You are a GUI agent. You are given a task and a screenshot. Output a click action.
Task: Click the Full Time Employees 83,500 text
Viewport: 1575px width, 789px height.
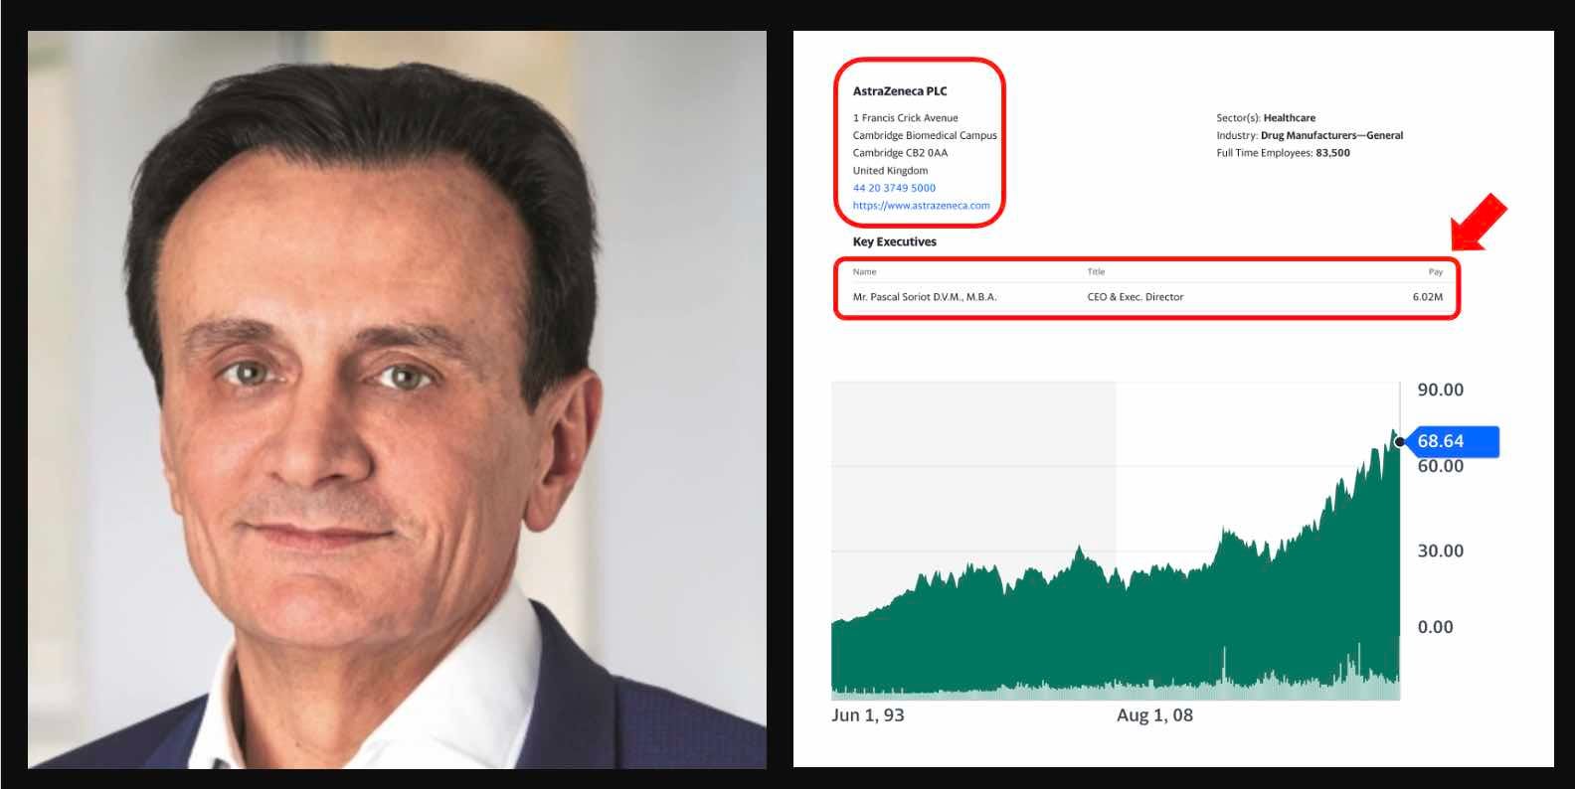pyautogui.click(x=1283, y=153)
